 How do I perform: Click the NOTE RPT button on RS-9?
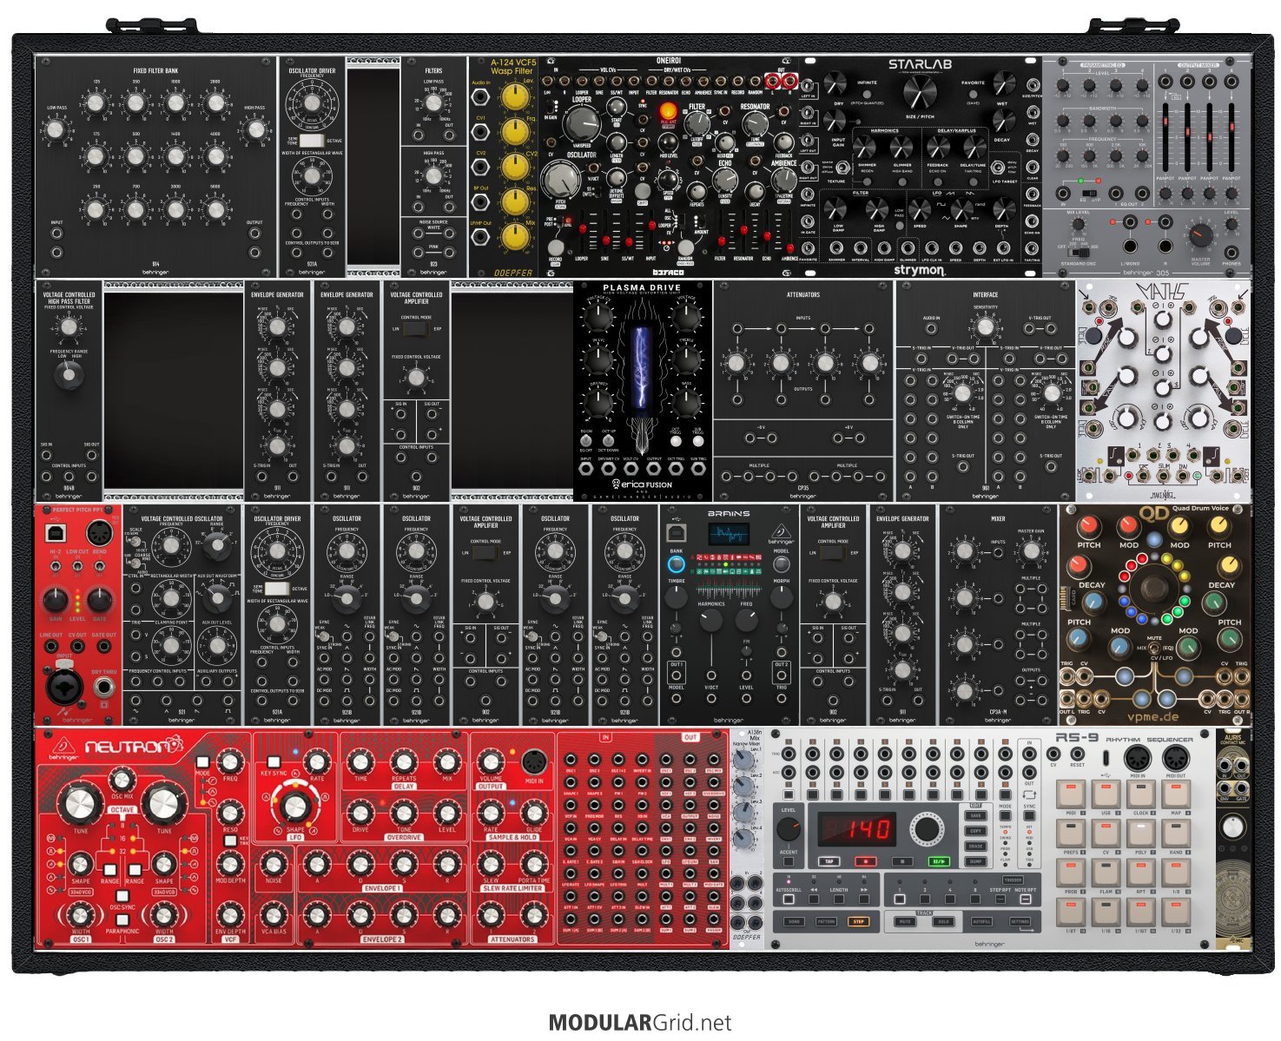(1026, 899)
